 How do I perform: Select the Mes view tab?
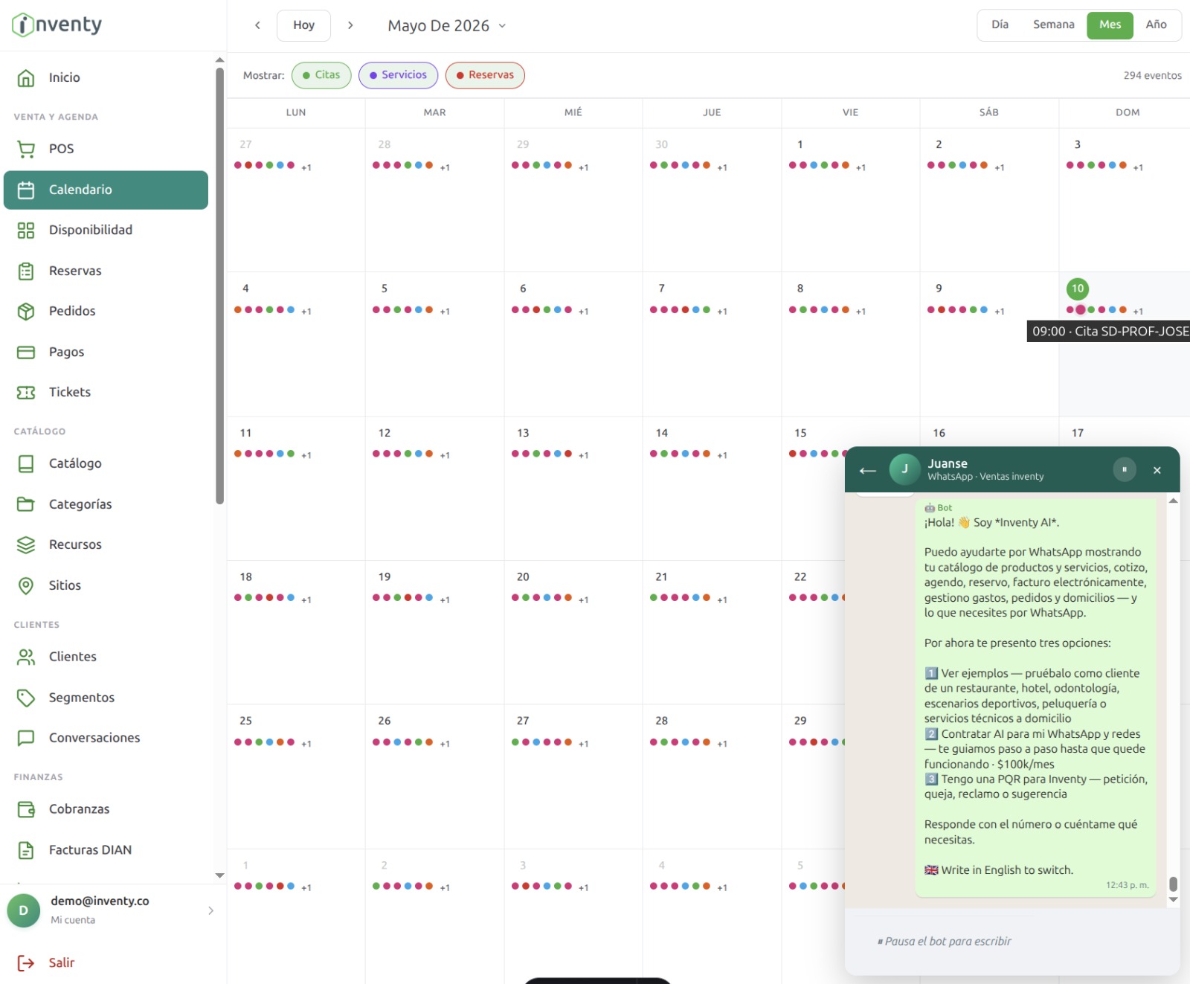tap(1110, 25)
